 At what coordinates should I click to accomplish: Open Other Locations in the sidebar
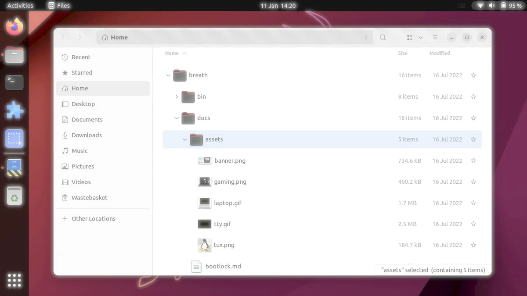click(103, 219)
